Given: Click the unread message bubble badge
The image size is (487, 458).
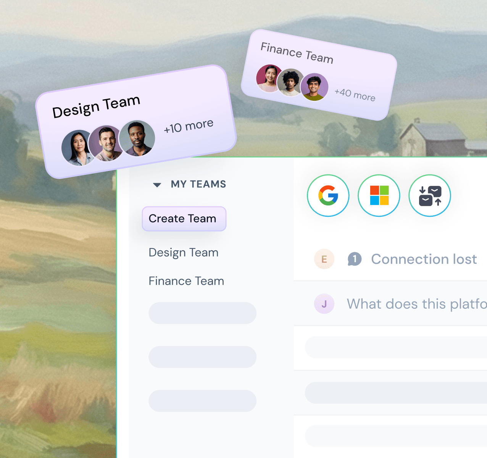Looking at the screenshot, I should pyautogui.click(x=355, y=259).
